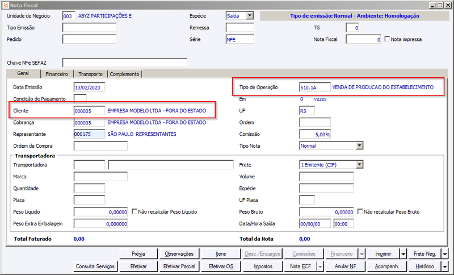The image size is (454, 275).
Task: Click the Anular NF button
Action: pos(346,266)
